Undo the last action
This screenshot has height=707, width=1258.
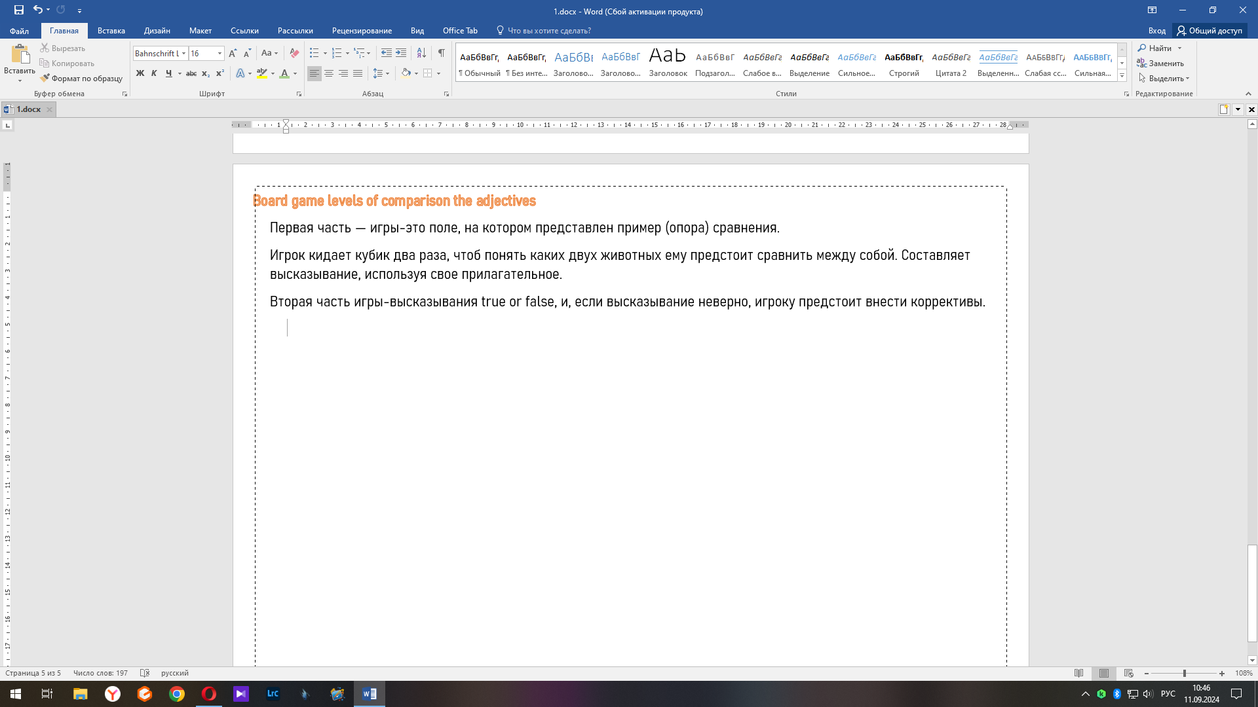[x=38, y=10]
